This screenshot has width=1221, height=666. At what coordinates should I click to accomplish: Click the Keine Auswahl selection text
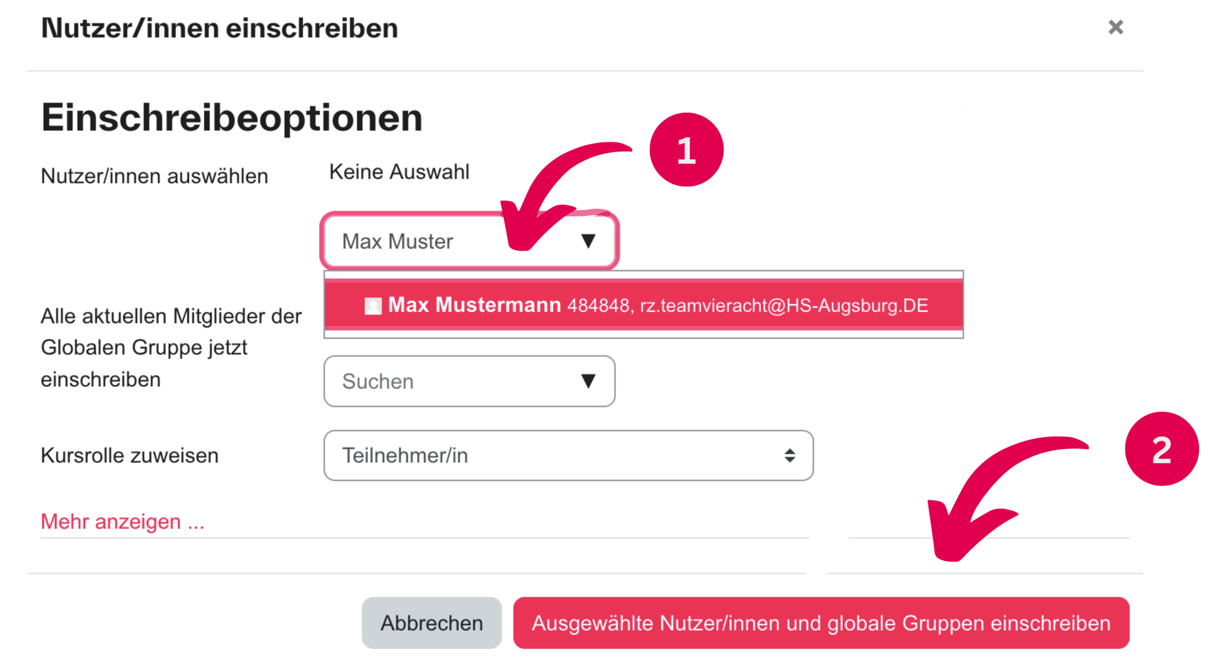tap(399, 172)
